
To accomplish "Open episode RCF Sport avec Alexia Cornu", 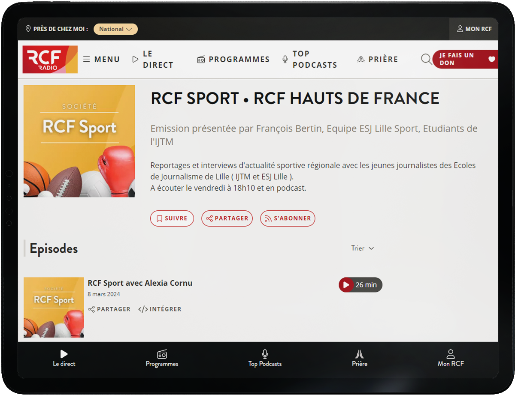I will tap(140, 283).
